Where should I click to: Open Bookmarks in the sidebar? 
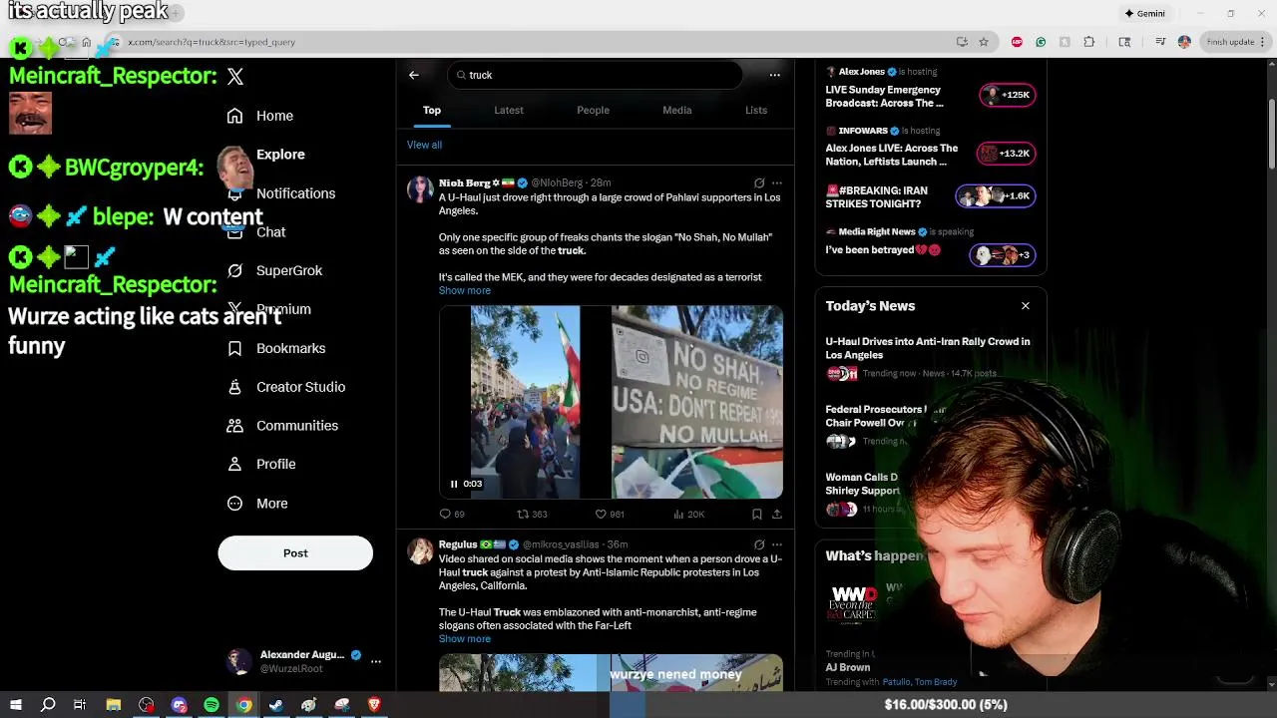pyautogui.click(x=276, y=348)
